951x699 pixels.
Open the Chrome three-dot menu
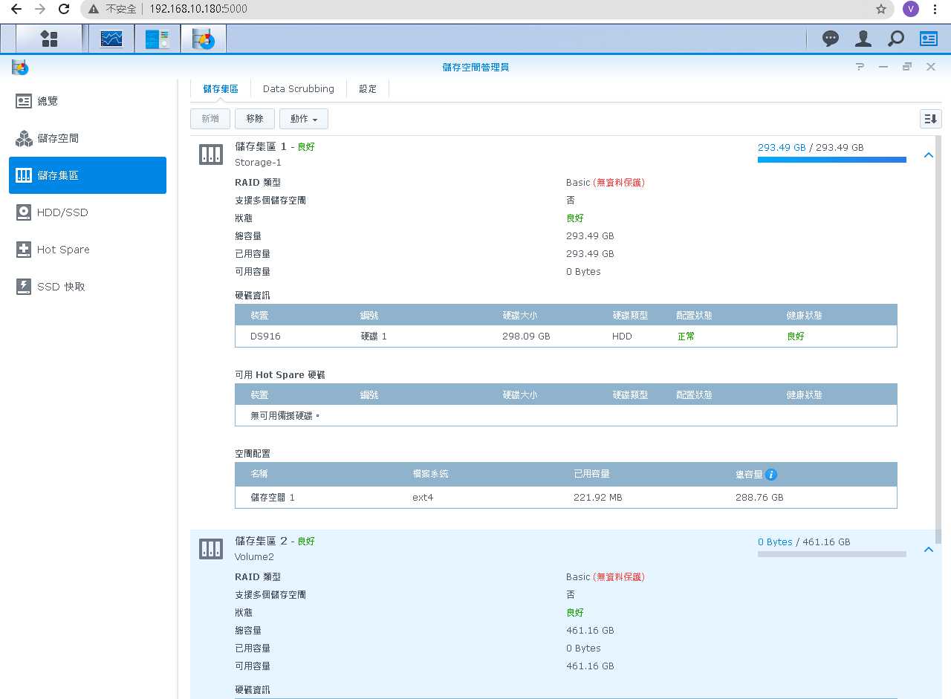(x=935, y=9)
